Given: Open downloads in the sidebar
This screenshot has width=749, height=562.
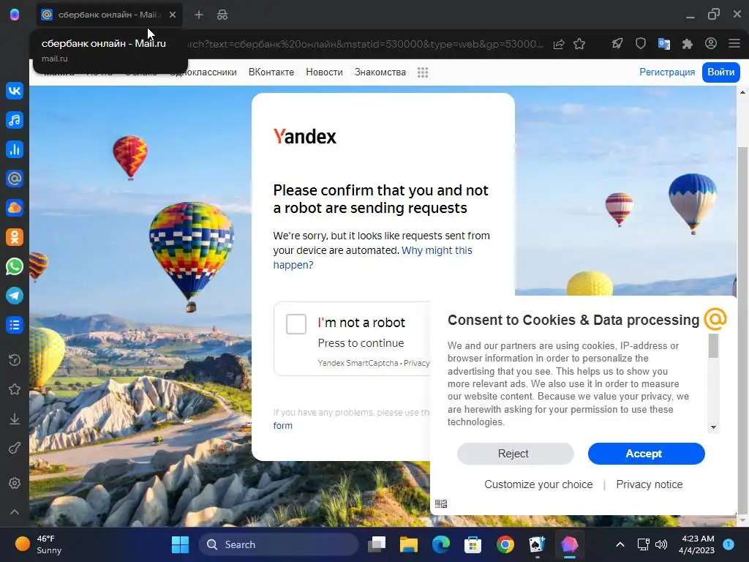Looking at the screenshot, I should [x=15, y=419].
